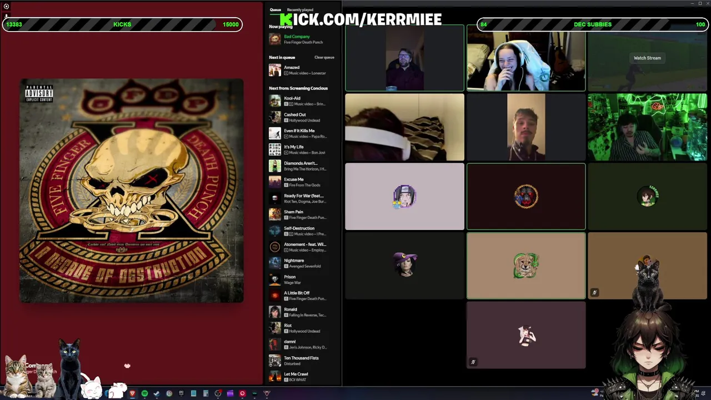711x400 pixels.
Task: Click the Atonement circular album art
Action: point(274,247)
